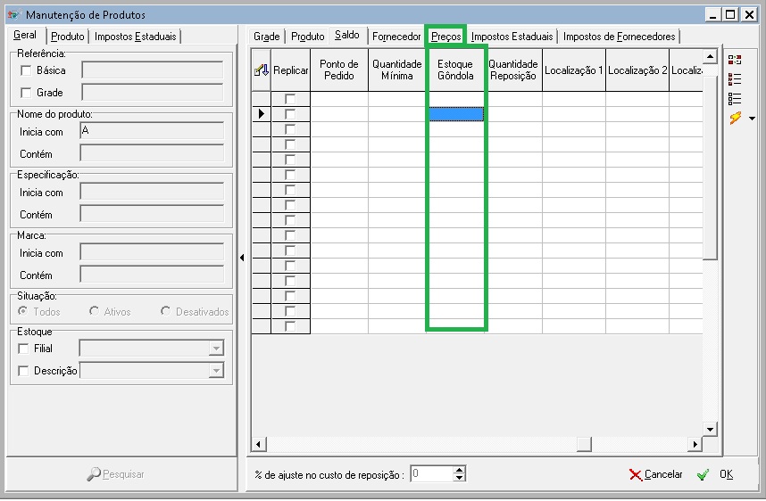
Task: Select the Desativados radio button
Action: 165,311
